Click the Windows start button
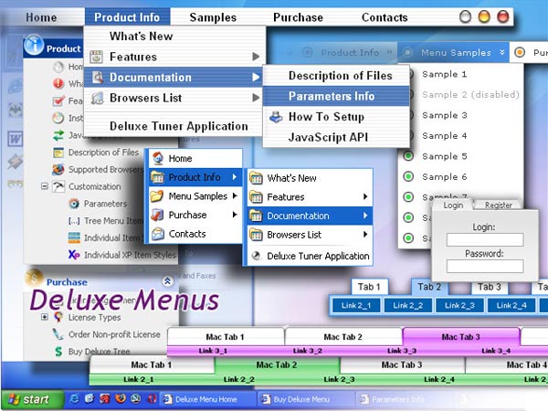 27,399
